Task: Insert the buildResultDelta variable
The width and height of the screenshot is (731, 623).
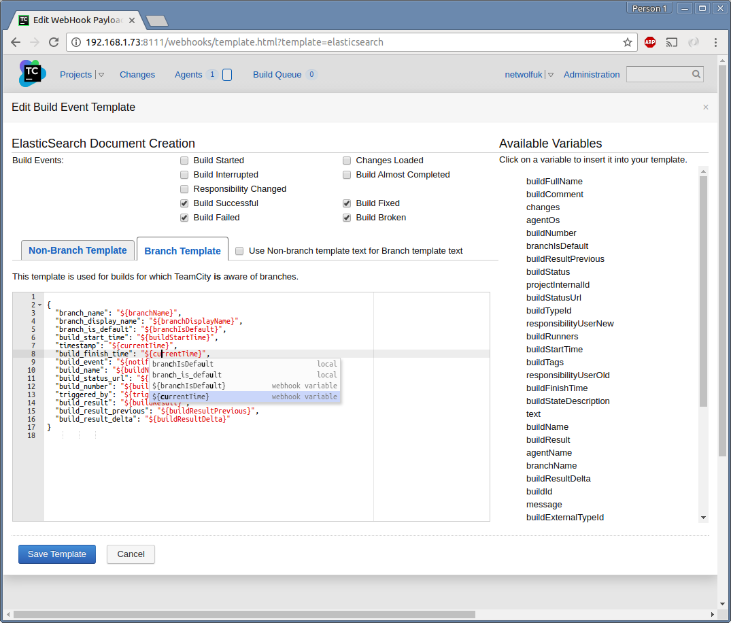Action: (558, 478)
